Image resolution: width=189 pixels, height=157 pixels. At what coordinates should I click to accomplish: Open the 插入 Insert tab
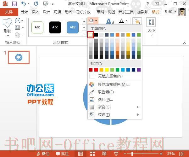point(36,12)
